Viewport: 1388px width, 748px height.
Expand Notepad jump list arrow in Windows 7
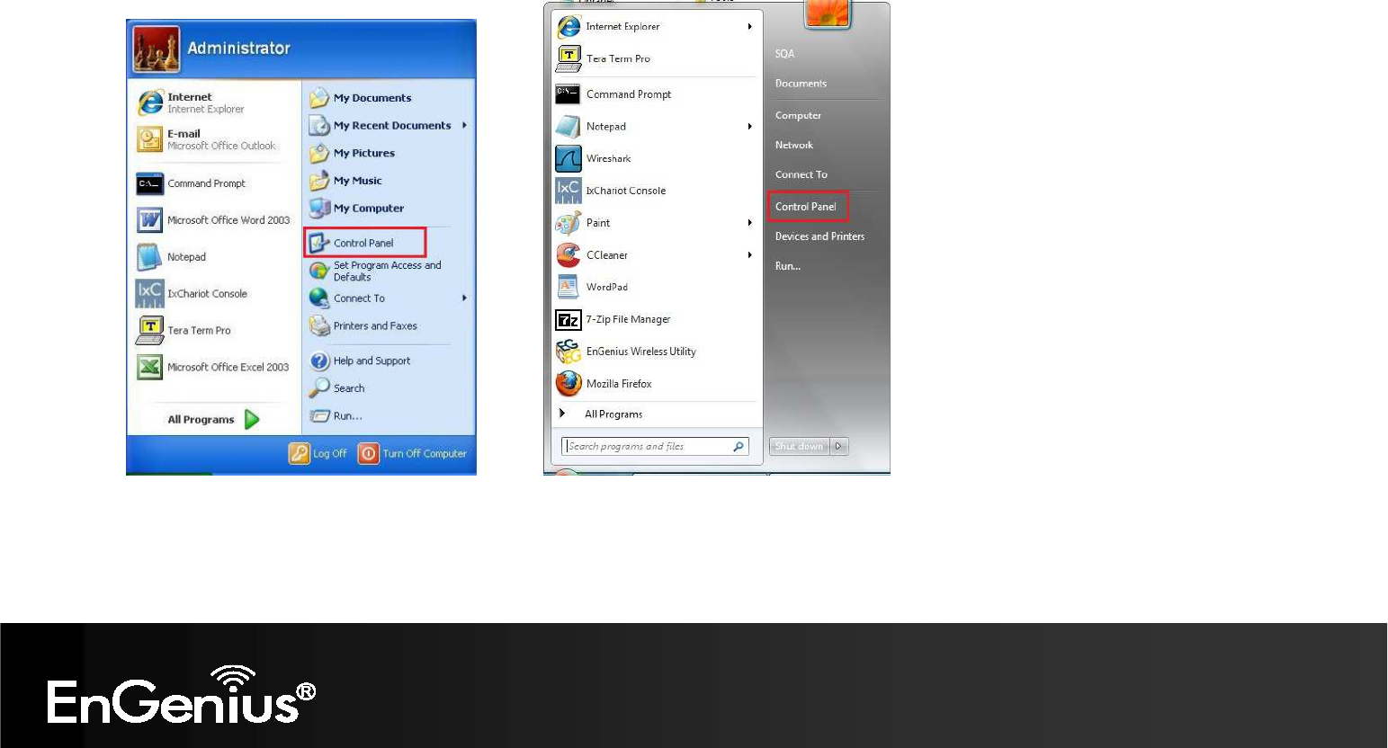749,127
